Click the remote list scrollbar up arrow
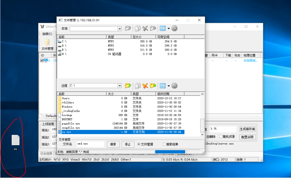 pyautogui.click(x=202, y=94)
